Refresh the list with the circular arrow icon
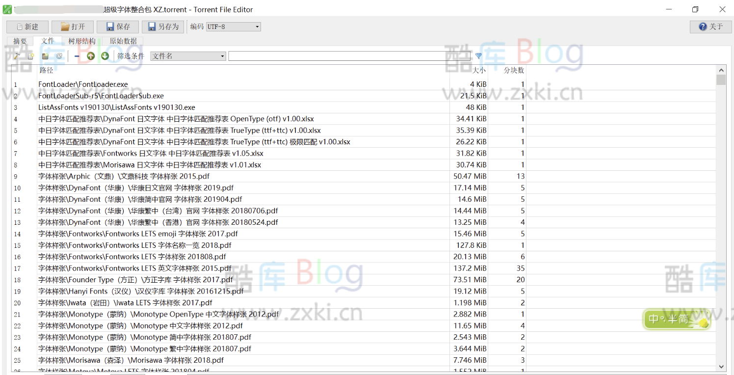Screen dimensions: 734x375 (59, 55)
